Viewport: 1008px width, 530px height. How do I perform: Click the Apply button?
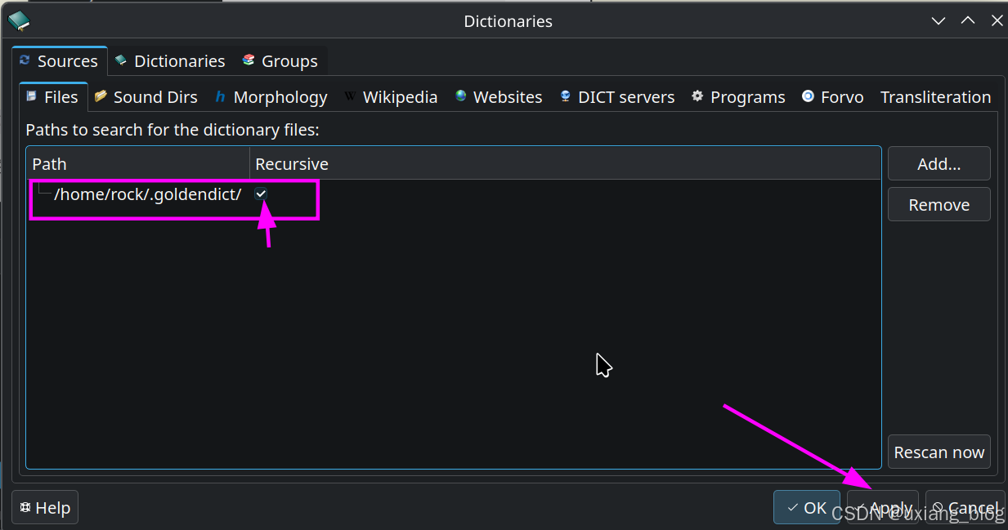pyautogui.click(x=883, y=508)
